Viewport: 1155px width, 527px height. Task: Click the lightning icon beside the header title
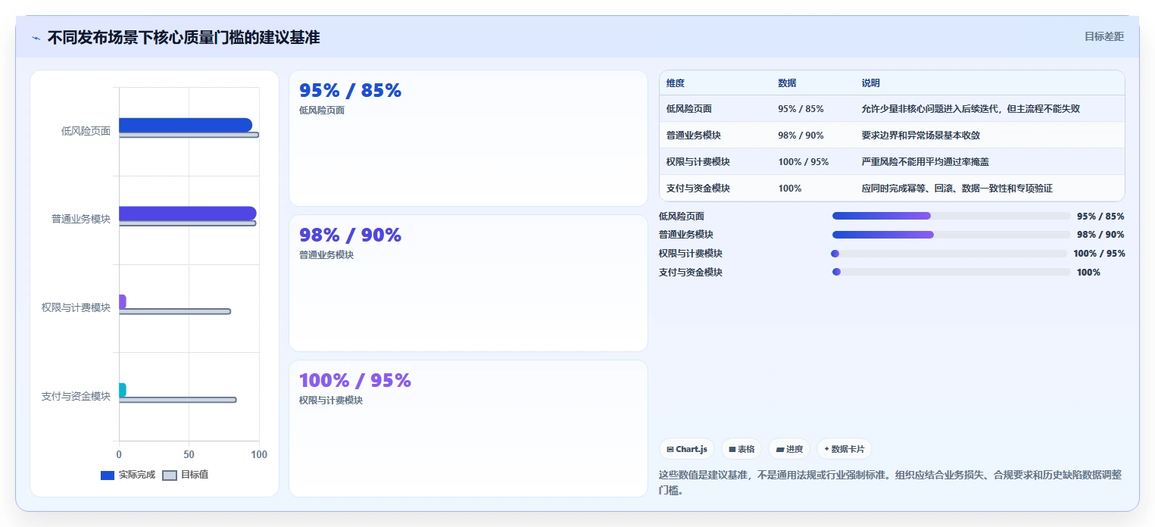coord(36,37)
